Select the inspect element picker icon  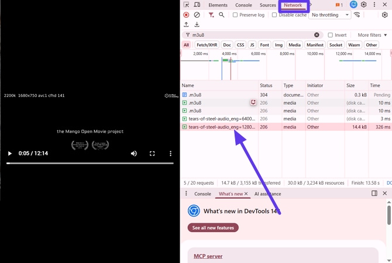(186, 5)
